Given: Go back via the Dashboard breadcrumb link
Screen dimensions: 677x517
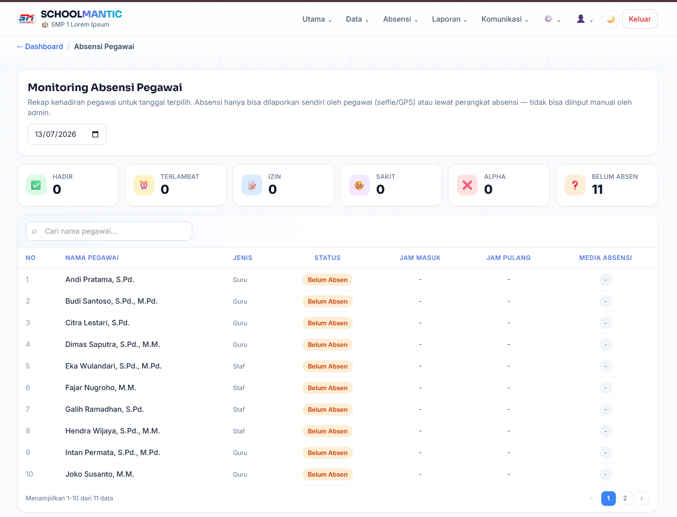Looking at the screenshot, I should 40,47.
